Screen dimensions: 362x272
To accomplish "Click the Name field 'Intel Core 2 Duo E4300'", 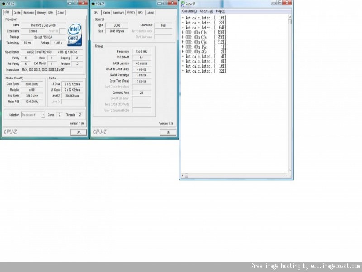I will pos(43,25).
